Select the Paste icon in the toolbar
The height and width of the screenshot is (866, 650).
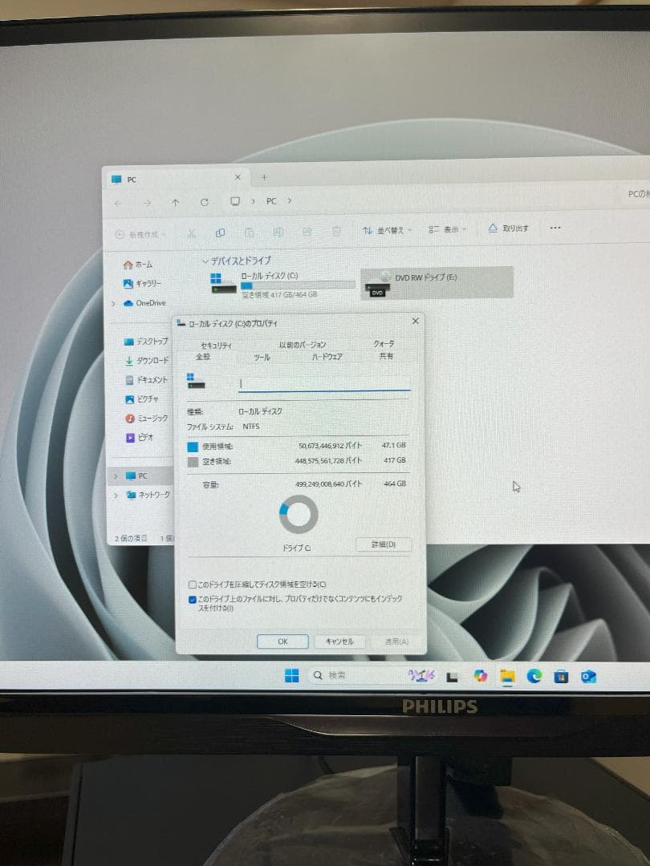point(250,231)
